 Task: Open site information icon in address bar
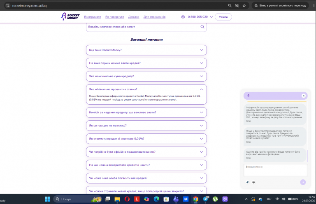tap(8, 6)
